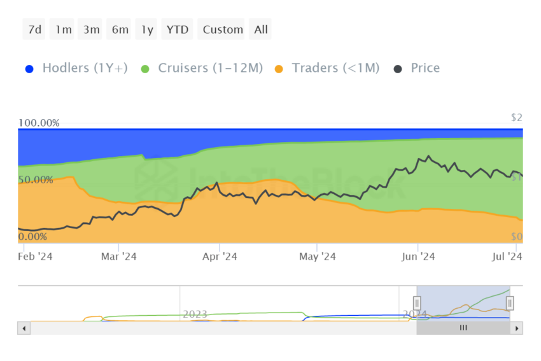Click the Hodlers (1Y+) legend label

[85, 68]
